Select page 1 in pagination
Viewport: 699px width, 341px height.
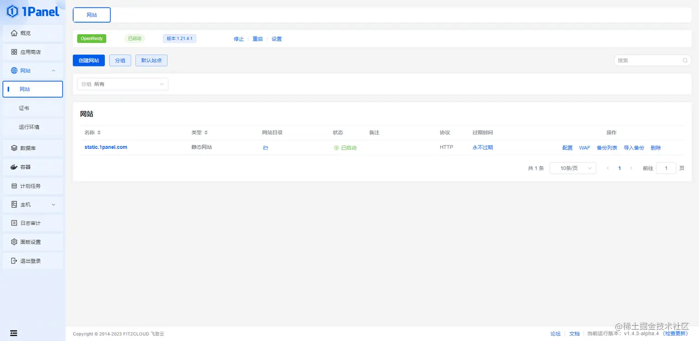coord(619,168)
